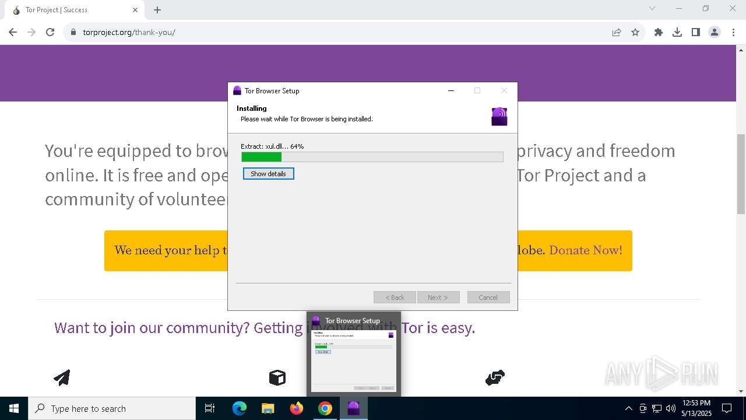Click the Chrome back arrow
746x420 pixels.
pyautogui.click(x=13, y=32)
